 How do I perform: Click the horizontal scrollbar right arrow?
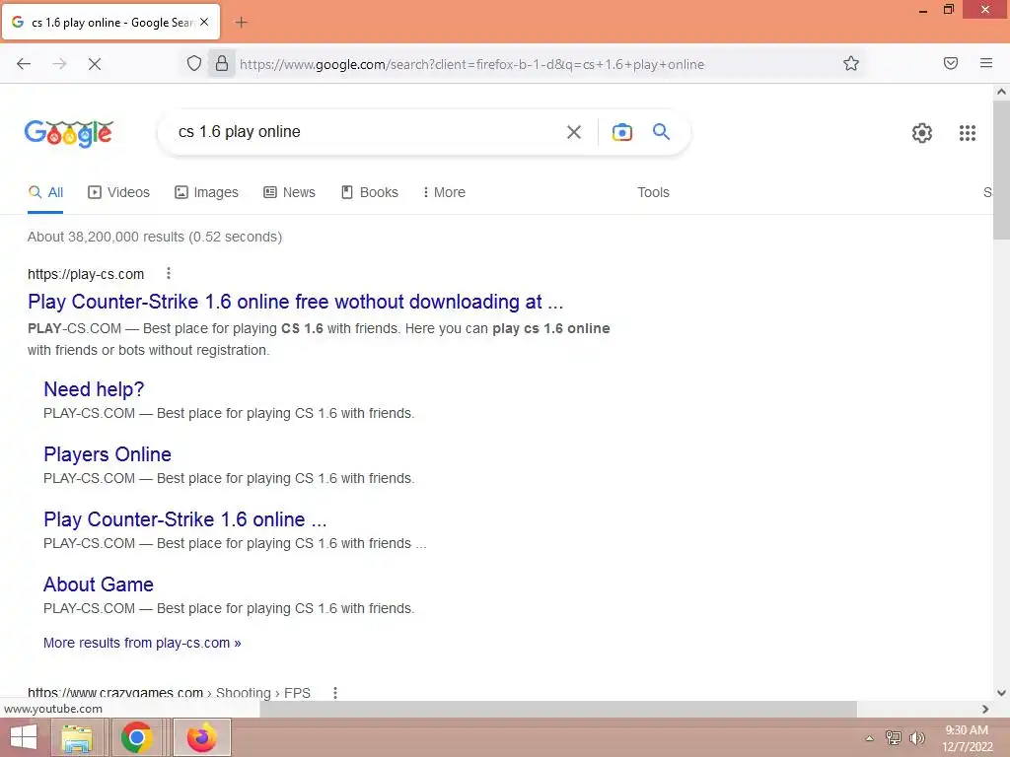(985, 709)
